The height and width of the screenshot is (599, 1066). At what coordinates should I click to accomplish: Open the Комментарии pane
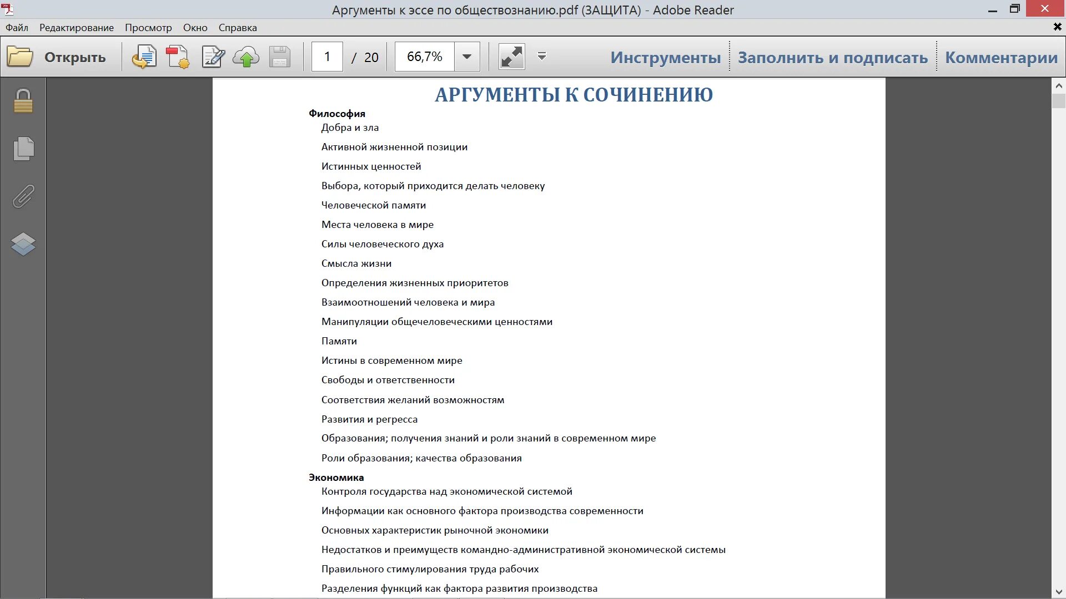1000,56
